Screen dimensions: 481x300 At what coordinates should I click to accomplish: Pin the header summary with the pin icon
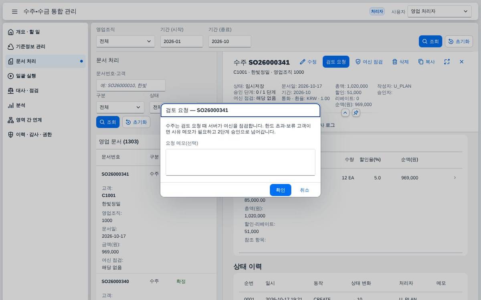click(356, 113)
